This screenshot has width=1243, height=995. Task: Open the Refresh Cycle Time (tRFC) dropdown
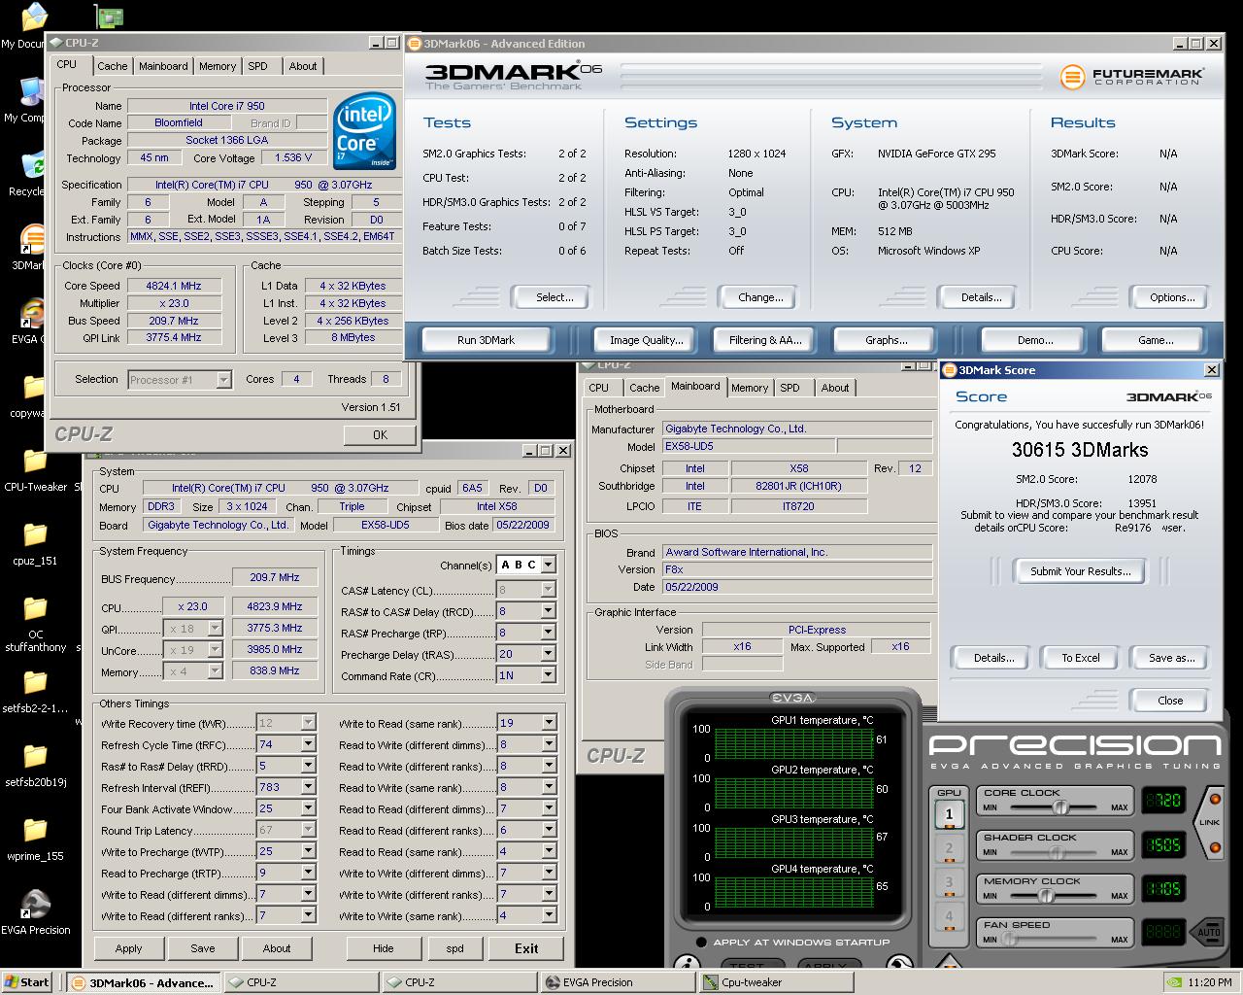309,744
